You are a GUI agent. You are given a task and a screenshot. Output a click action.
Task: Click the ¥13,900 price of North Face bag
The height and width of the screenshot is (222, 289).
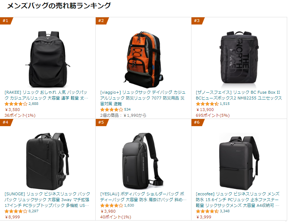pos(205,110)
